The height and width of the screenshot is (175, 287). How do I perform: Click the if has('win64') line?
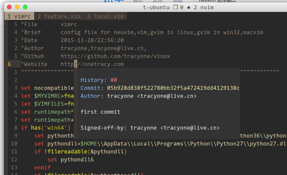[46, 128]
